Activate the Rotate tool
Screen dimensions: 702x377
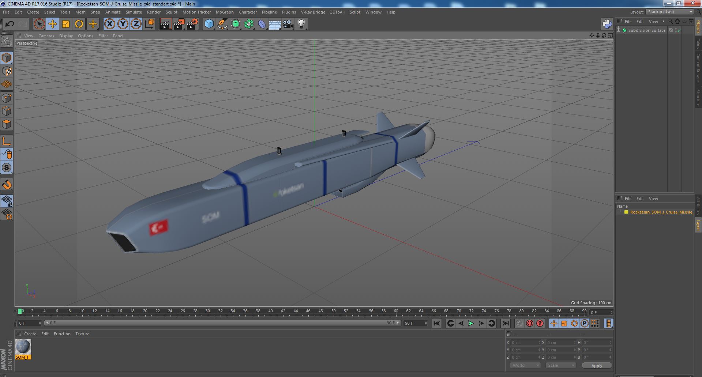(x=79, y=24)
